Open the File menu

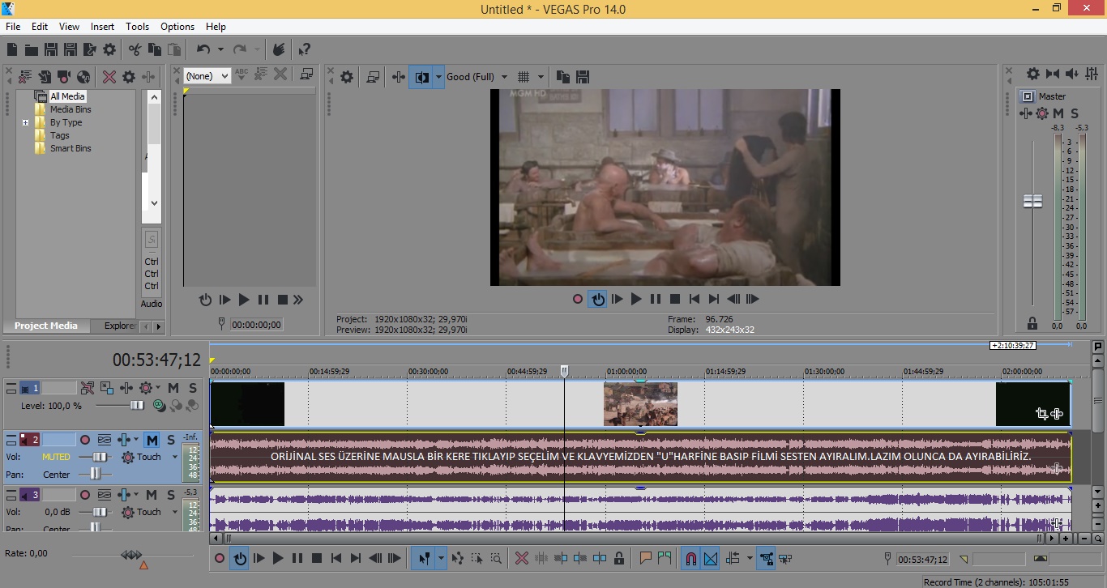pyautogui.click(x=13, y=27)
